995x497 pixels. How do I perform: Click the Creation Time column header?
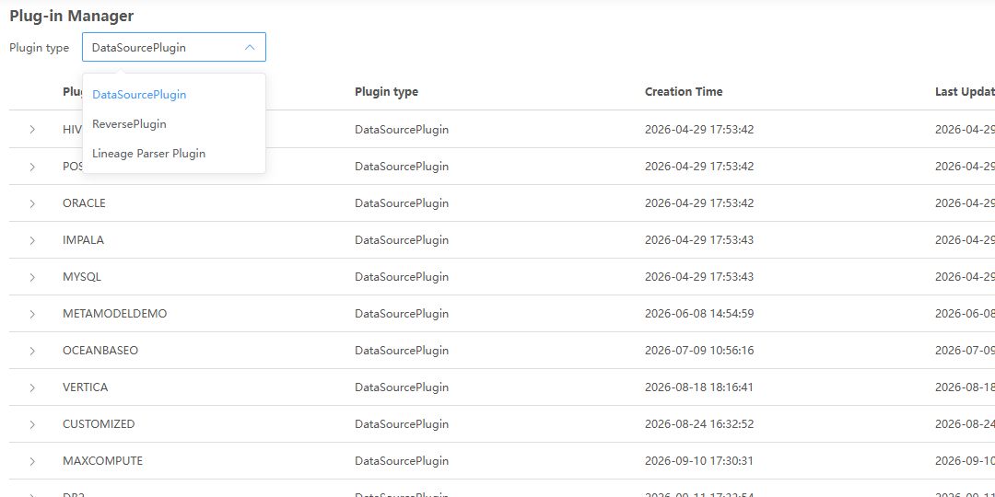tap(684, 92)
